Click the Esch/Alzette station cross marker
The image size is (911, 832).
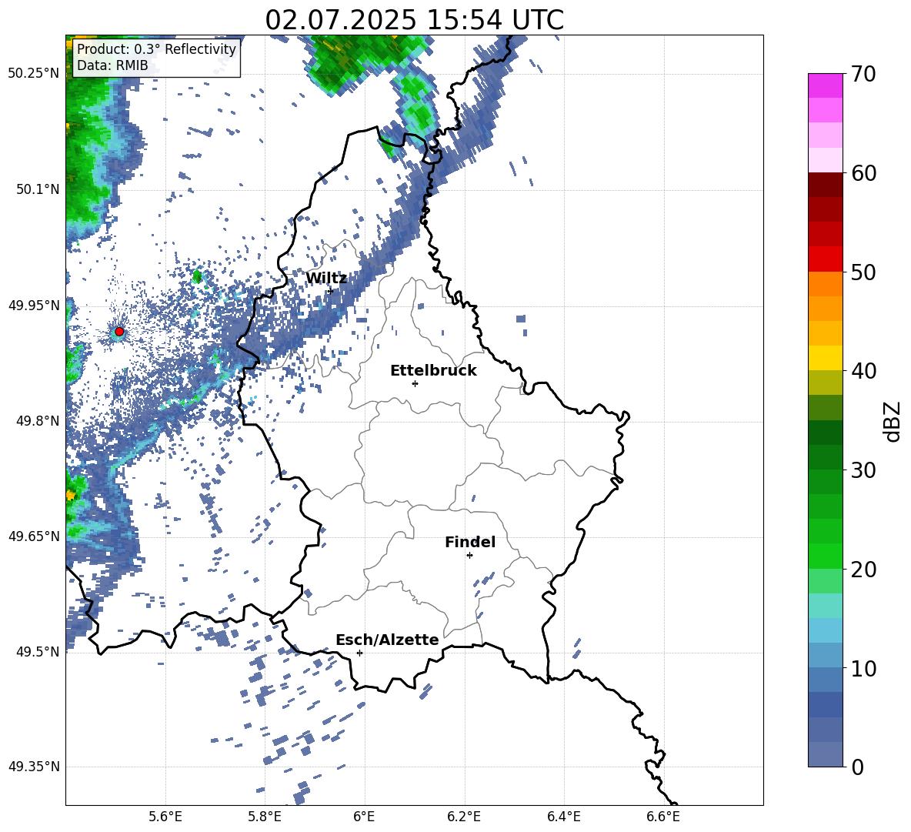pyautogui.click(x=359, y=653)
